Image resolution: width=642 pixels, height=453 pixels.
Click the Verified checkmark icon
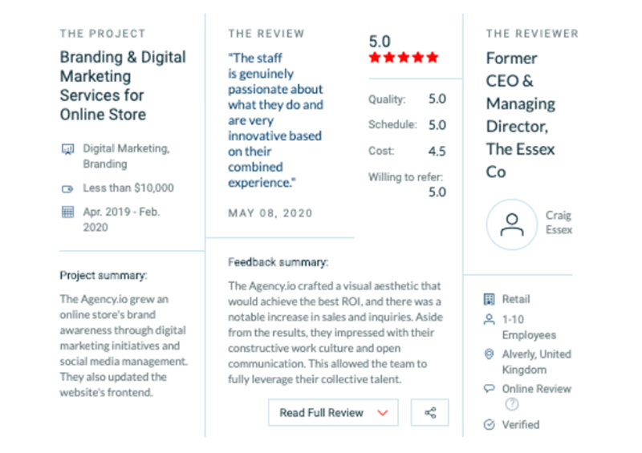pyautogui.click(x=489, y=425)
